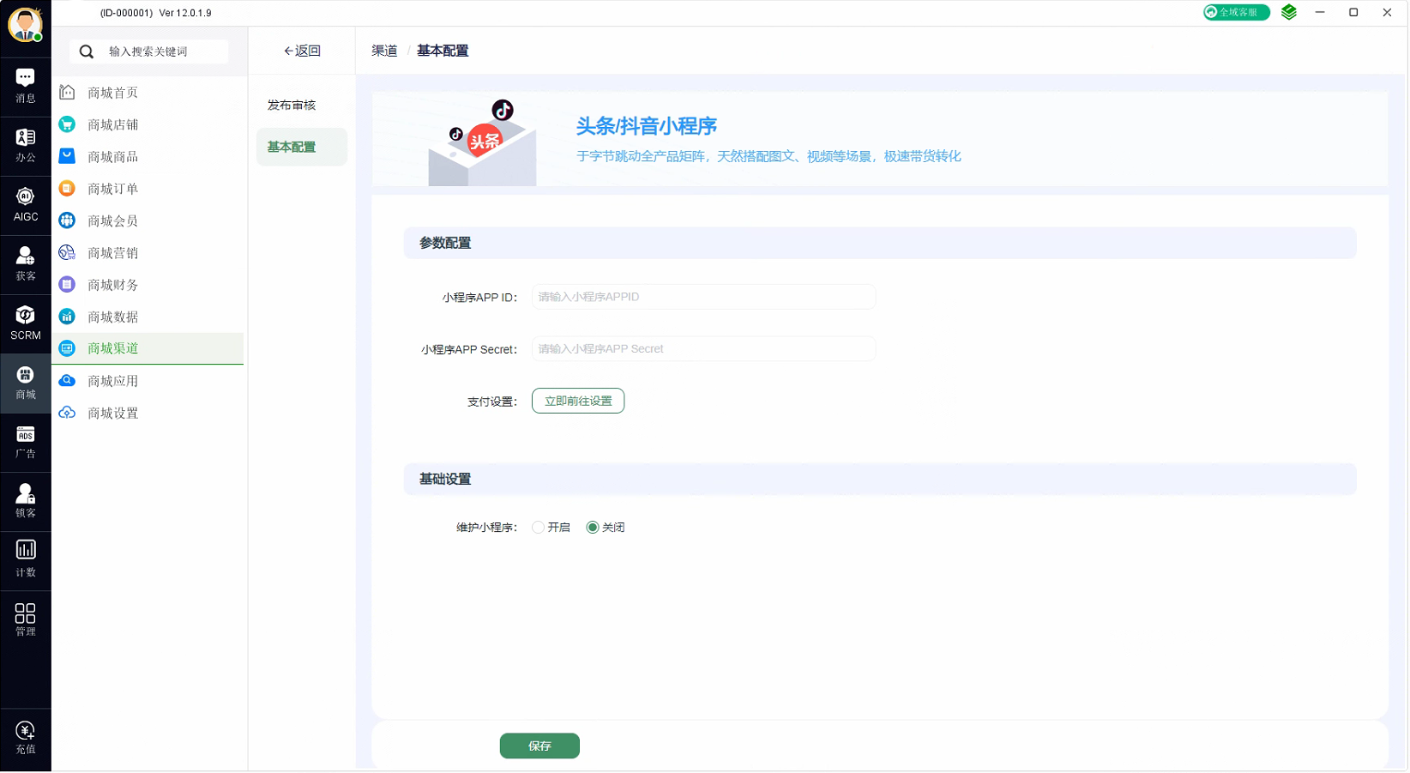The height and width of the screenshot is (773, 1410).
Task: Click the search magnifier icon
Action: (x=86, y=51)
